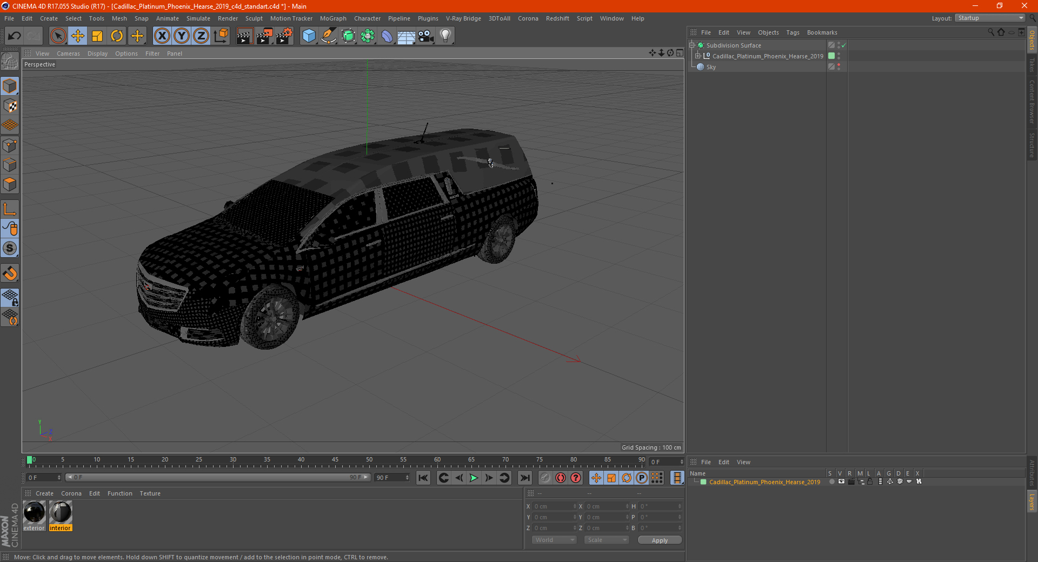The height and width of the screenshot is (562, 1038).
Task: Open the Layout Startup dropdown
Action: (990, 18)
